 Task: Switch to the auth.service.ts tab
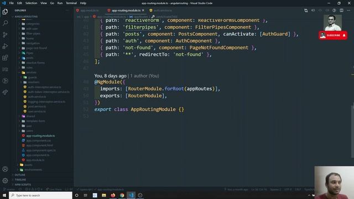(161, 11)
